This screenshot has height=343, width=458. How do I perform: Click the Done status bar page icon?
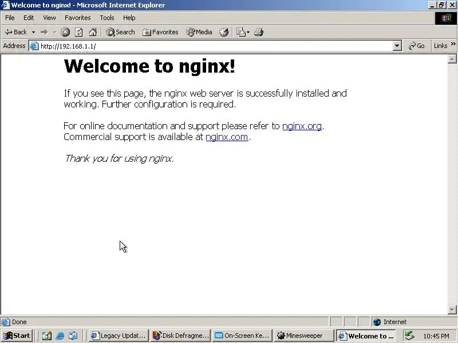click(x=6, y=322)
